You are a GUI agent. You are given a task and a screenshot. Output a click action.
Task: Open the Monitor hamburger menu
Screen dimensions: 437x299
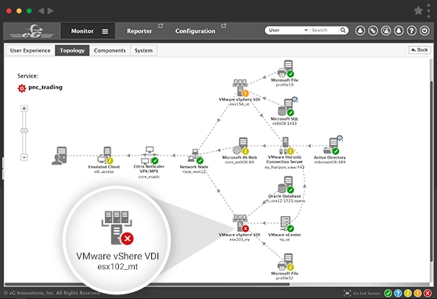105,31
